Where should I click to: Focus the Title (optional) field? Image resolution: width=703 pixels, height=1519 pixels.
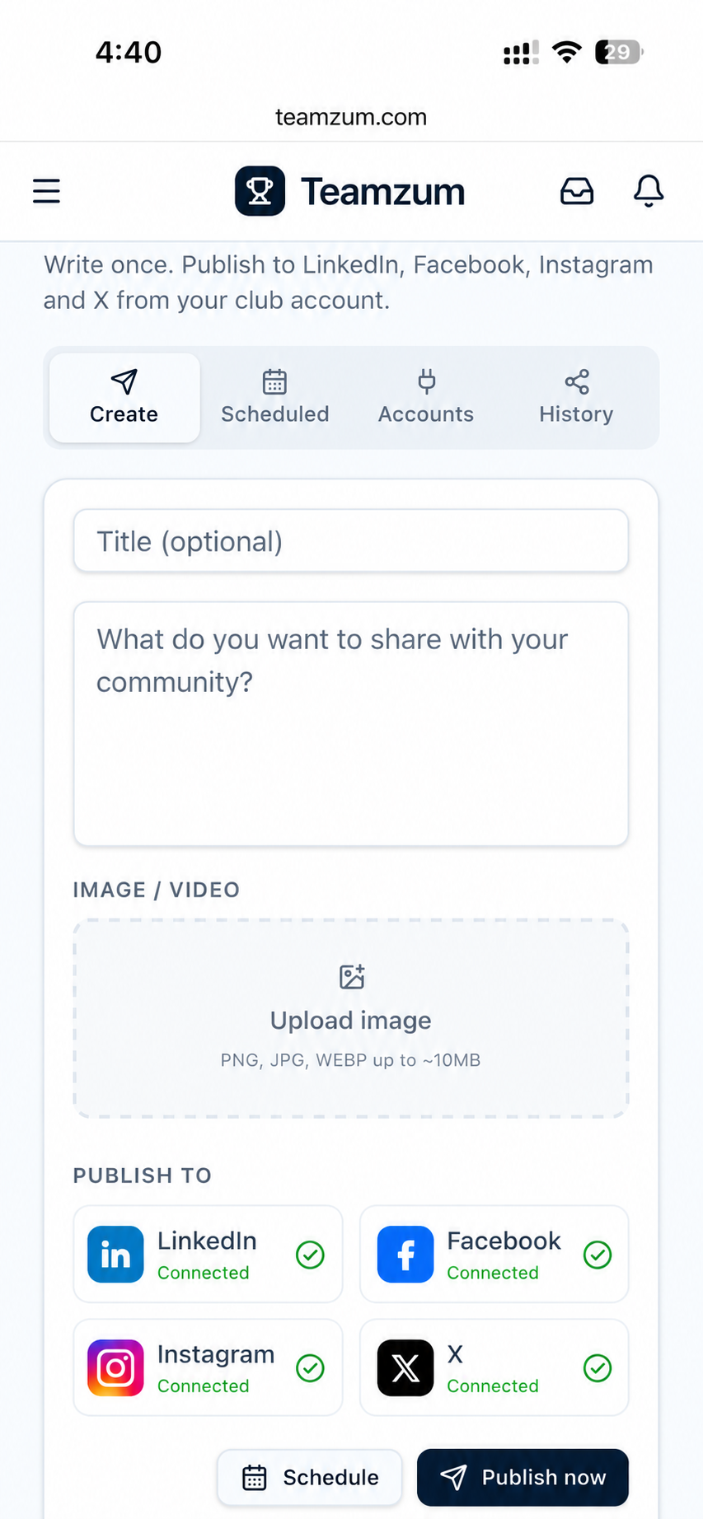(x=351, y=541)
